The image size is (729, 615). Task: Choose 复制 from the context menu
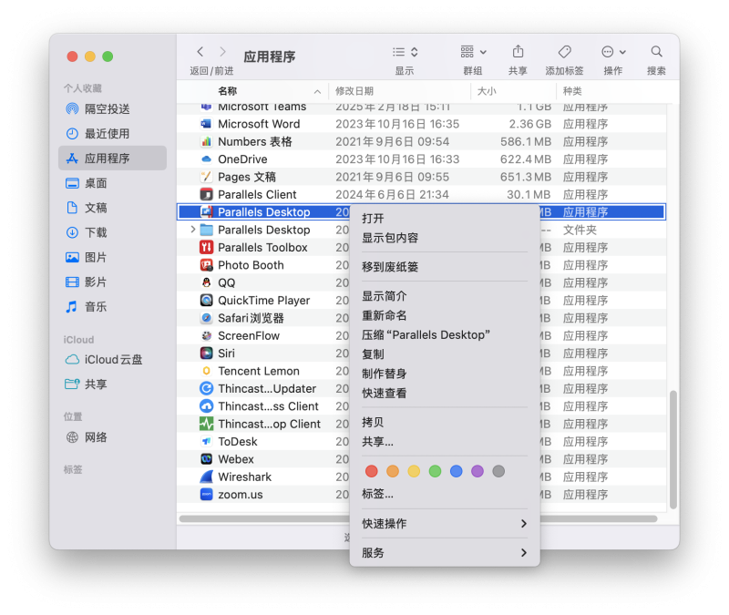445,354
